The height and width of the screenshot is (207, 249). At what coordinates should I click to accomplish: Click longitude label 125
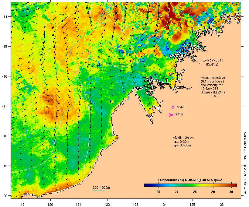click(193, 205)
